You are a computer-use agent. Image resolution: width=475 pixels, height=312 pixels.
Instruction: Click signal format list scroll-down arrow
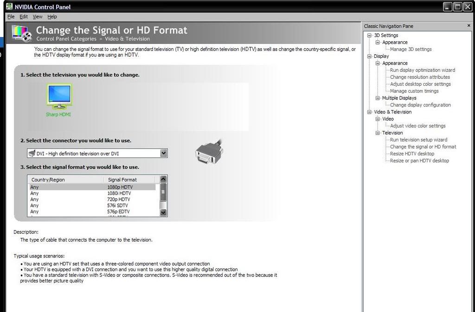[163, 212]
